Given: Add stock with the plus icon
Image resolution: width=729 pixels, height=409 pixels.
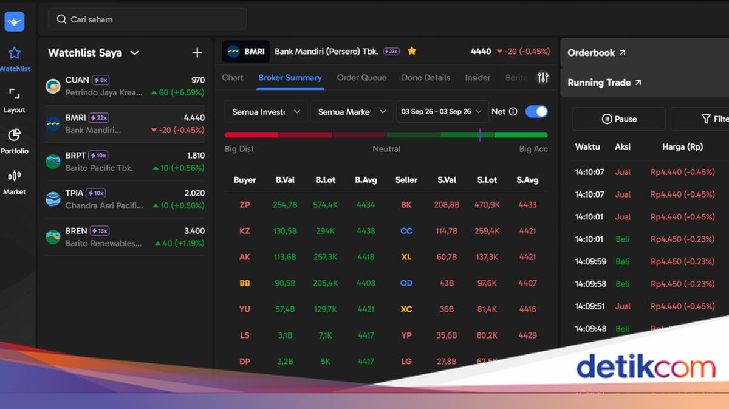Looking at the screenshot, I should (197, 53).
